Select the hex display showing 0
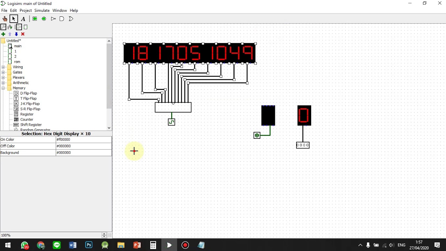The height and width of the screenshot is (251, 446). (x=304, y=115)
